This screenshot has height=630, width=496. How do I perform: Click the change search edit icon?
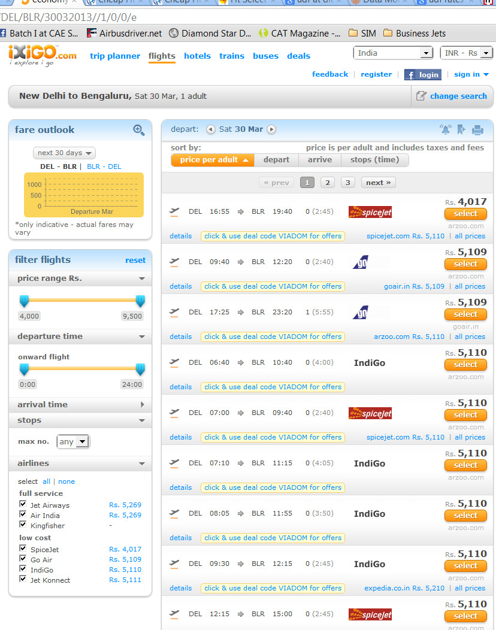point(421,96)
